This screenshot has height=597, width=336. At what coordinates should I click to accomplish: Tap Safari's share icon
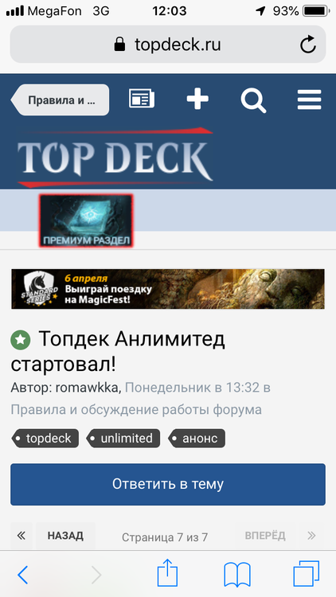168,573
